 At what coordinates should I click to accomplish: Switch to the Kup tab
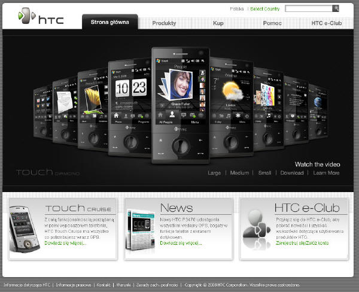(218, 23)
